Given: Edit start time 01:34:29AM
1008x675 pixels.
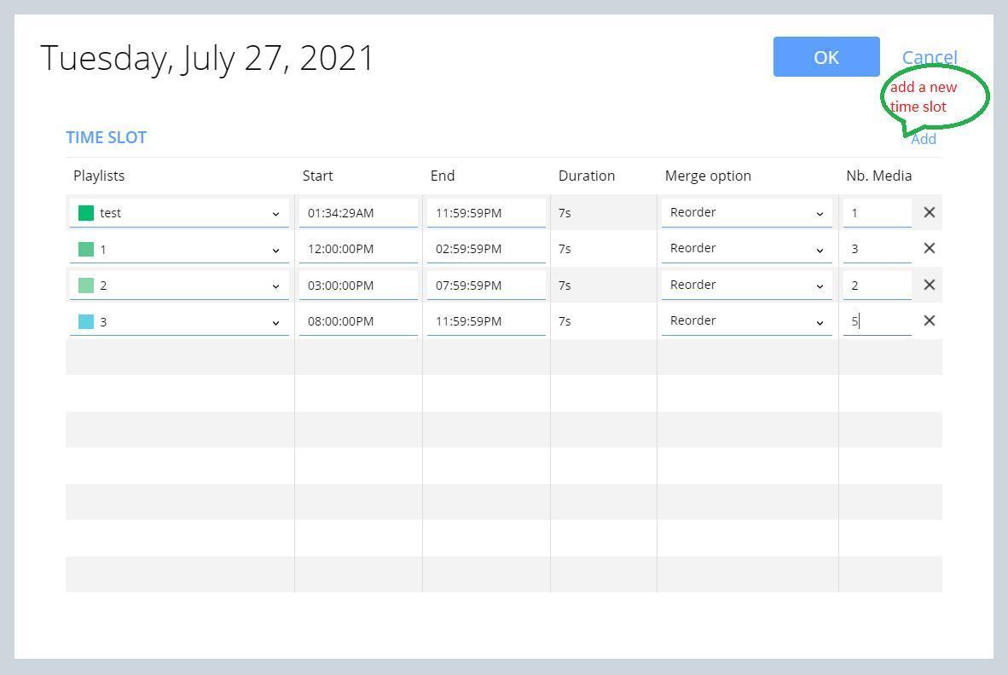Looking at the screenshot, I should (358, 212).
